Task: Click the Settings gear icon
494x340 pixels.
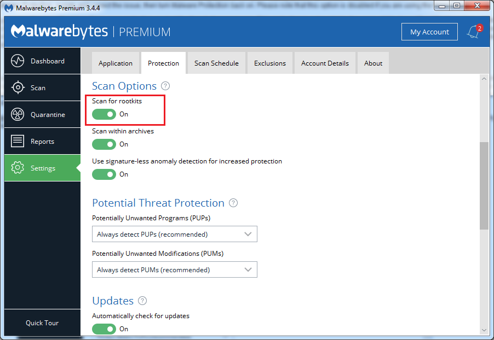Action: 18,168
